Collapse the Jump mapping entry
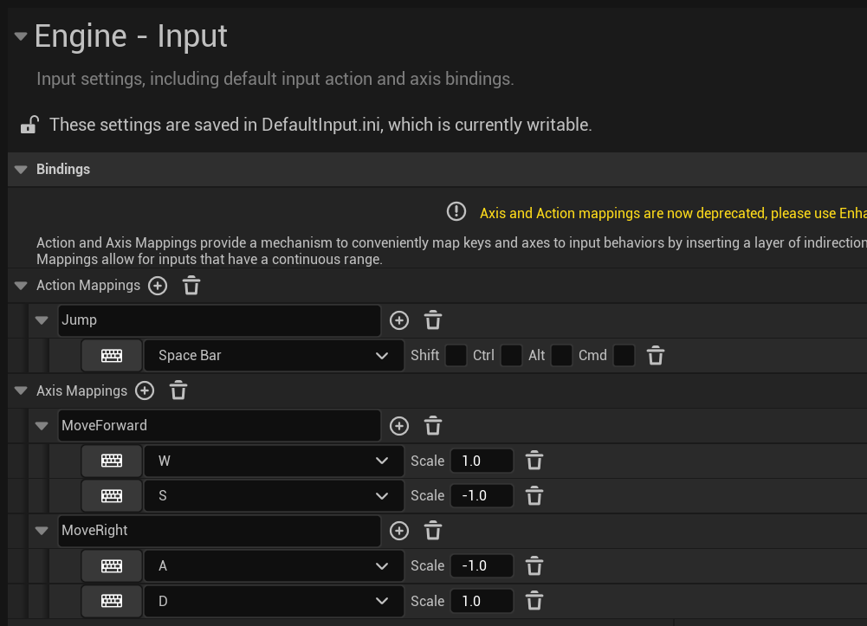 42,320
